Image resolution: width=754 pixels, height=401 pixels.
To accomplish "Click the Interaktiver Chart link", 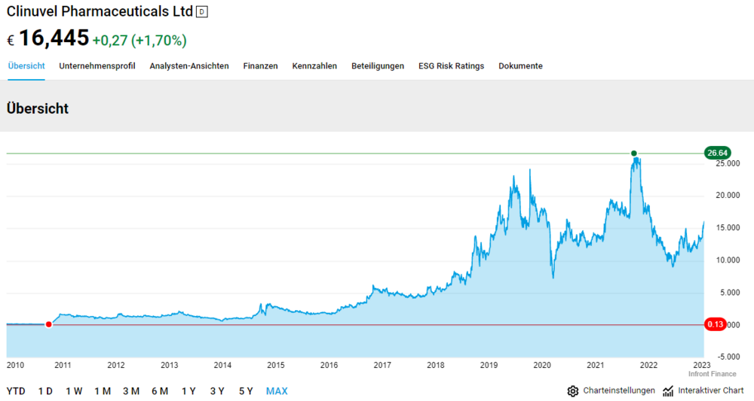I will click(711, 391).
